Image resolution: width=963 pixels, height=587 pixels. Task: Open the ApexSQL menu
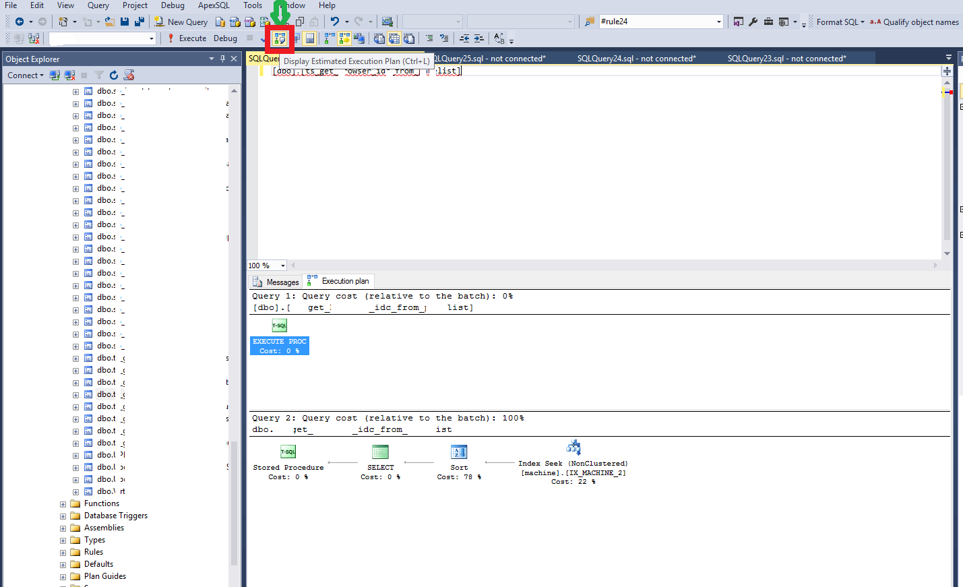[x=214, y=5]
